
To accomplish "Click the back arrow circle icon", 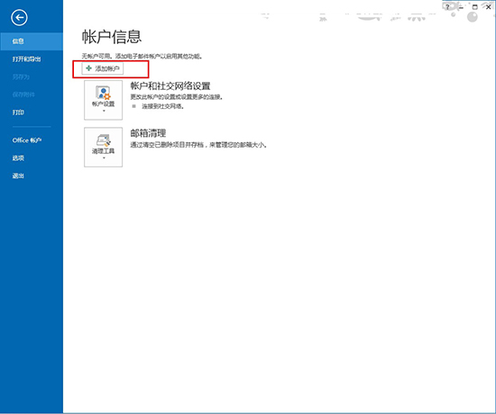I will point(19,17).
